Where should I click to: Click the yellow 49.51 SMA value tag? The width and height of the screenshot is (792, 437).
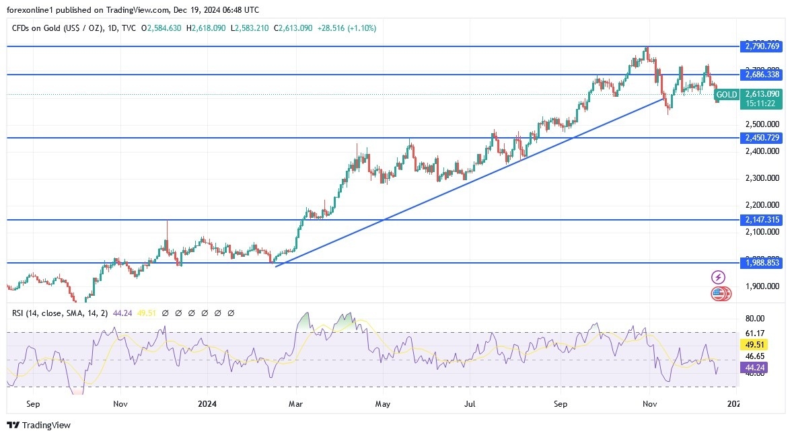click(x=752, y=344)
